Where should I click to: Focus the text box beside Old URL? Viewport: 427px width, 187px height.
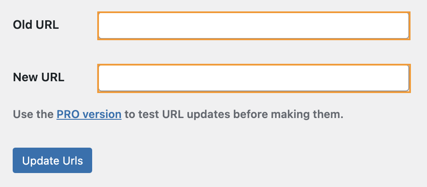coord(254,26)
